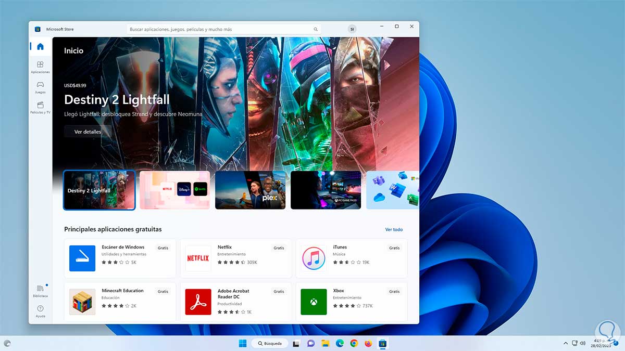625x351 pixels.
Task: Launch Firefox from taskbar
Action: pos(368,343)
